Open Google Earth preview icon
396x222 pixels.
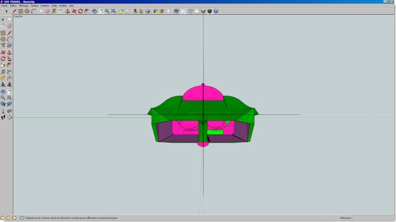click(148, 11)
